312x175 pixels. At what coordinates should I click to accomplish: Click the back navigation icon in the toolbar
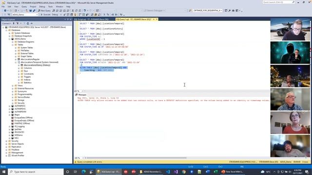point(5,11)
